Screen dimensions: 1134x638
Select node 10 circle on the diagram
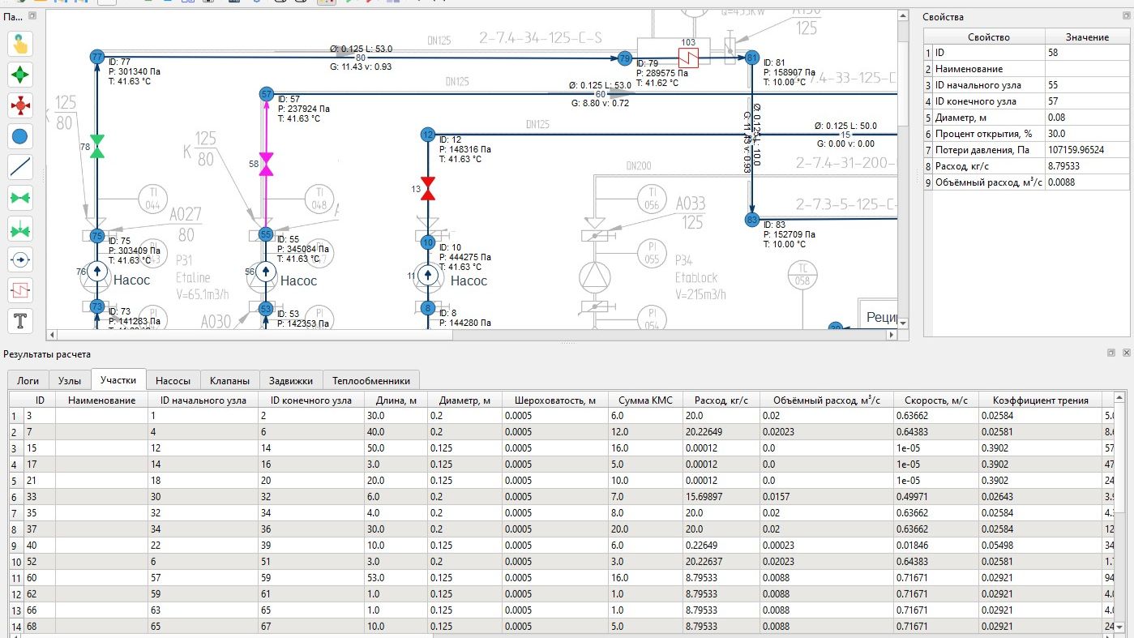click(x=428, y=242)
